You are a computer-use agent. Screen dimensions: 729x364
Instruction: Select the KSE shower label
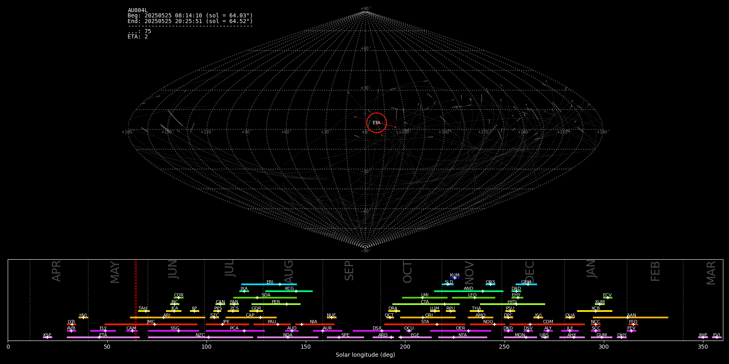click(x=47, y=335)
